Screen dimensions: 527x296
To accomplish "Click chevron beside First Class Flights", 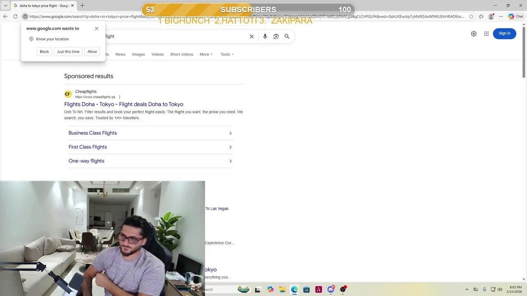I will tap(231, 147).
